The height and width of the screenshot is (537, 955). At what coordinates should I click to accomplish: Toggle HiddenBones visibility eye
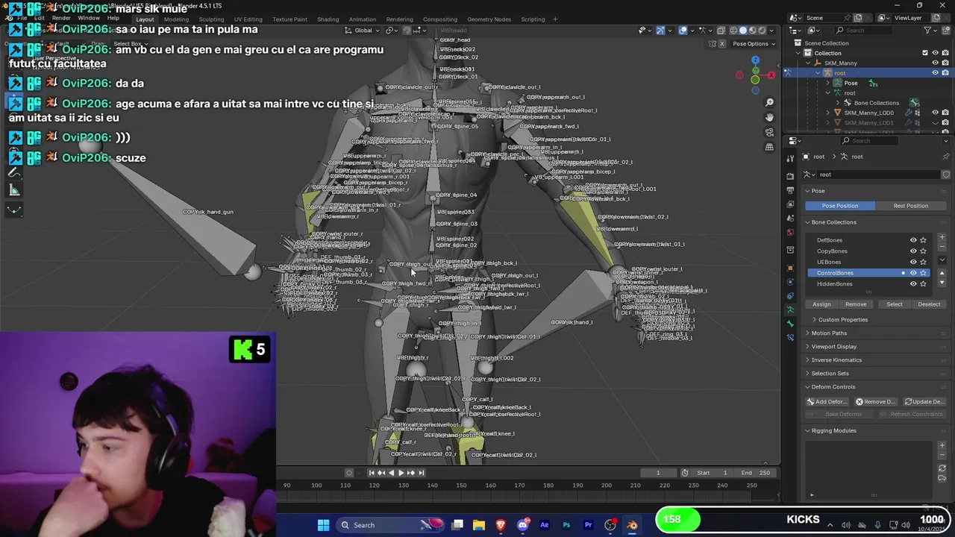click(x=913, y=284)
